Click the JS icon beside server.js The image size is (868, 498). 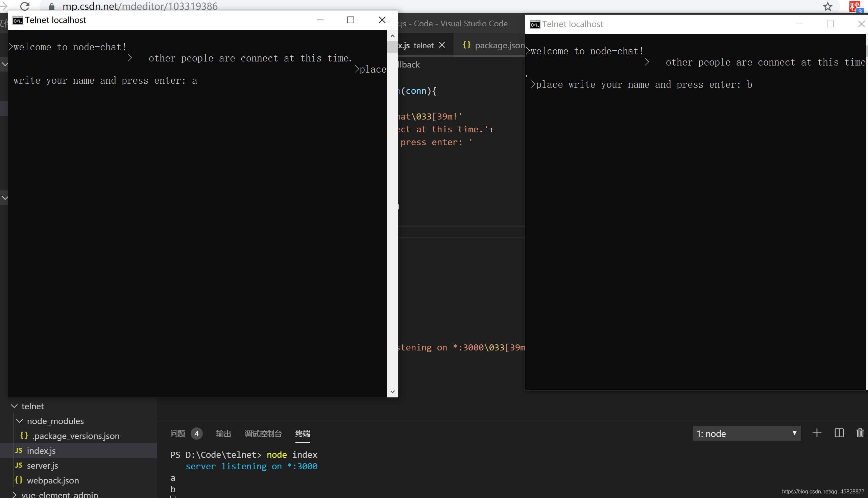tap(19, 465)
